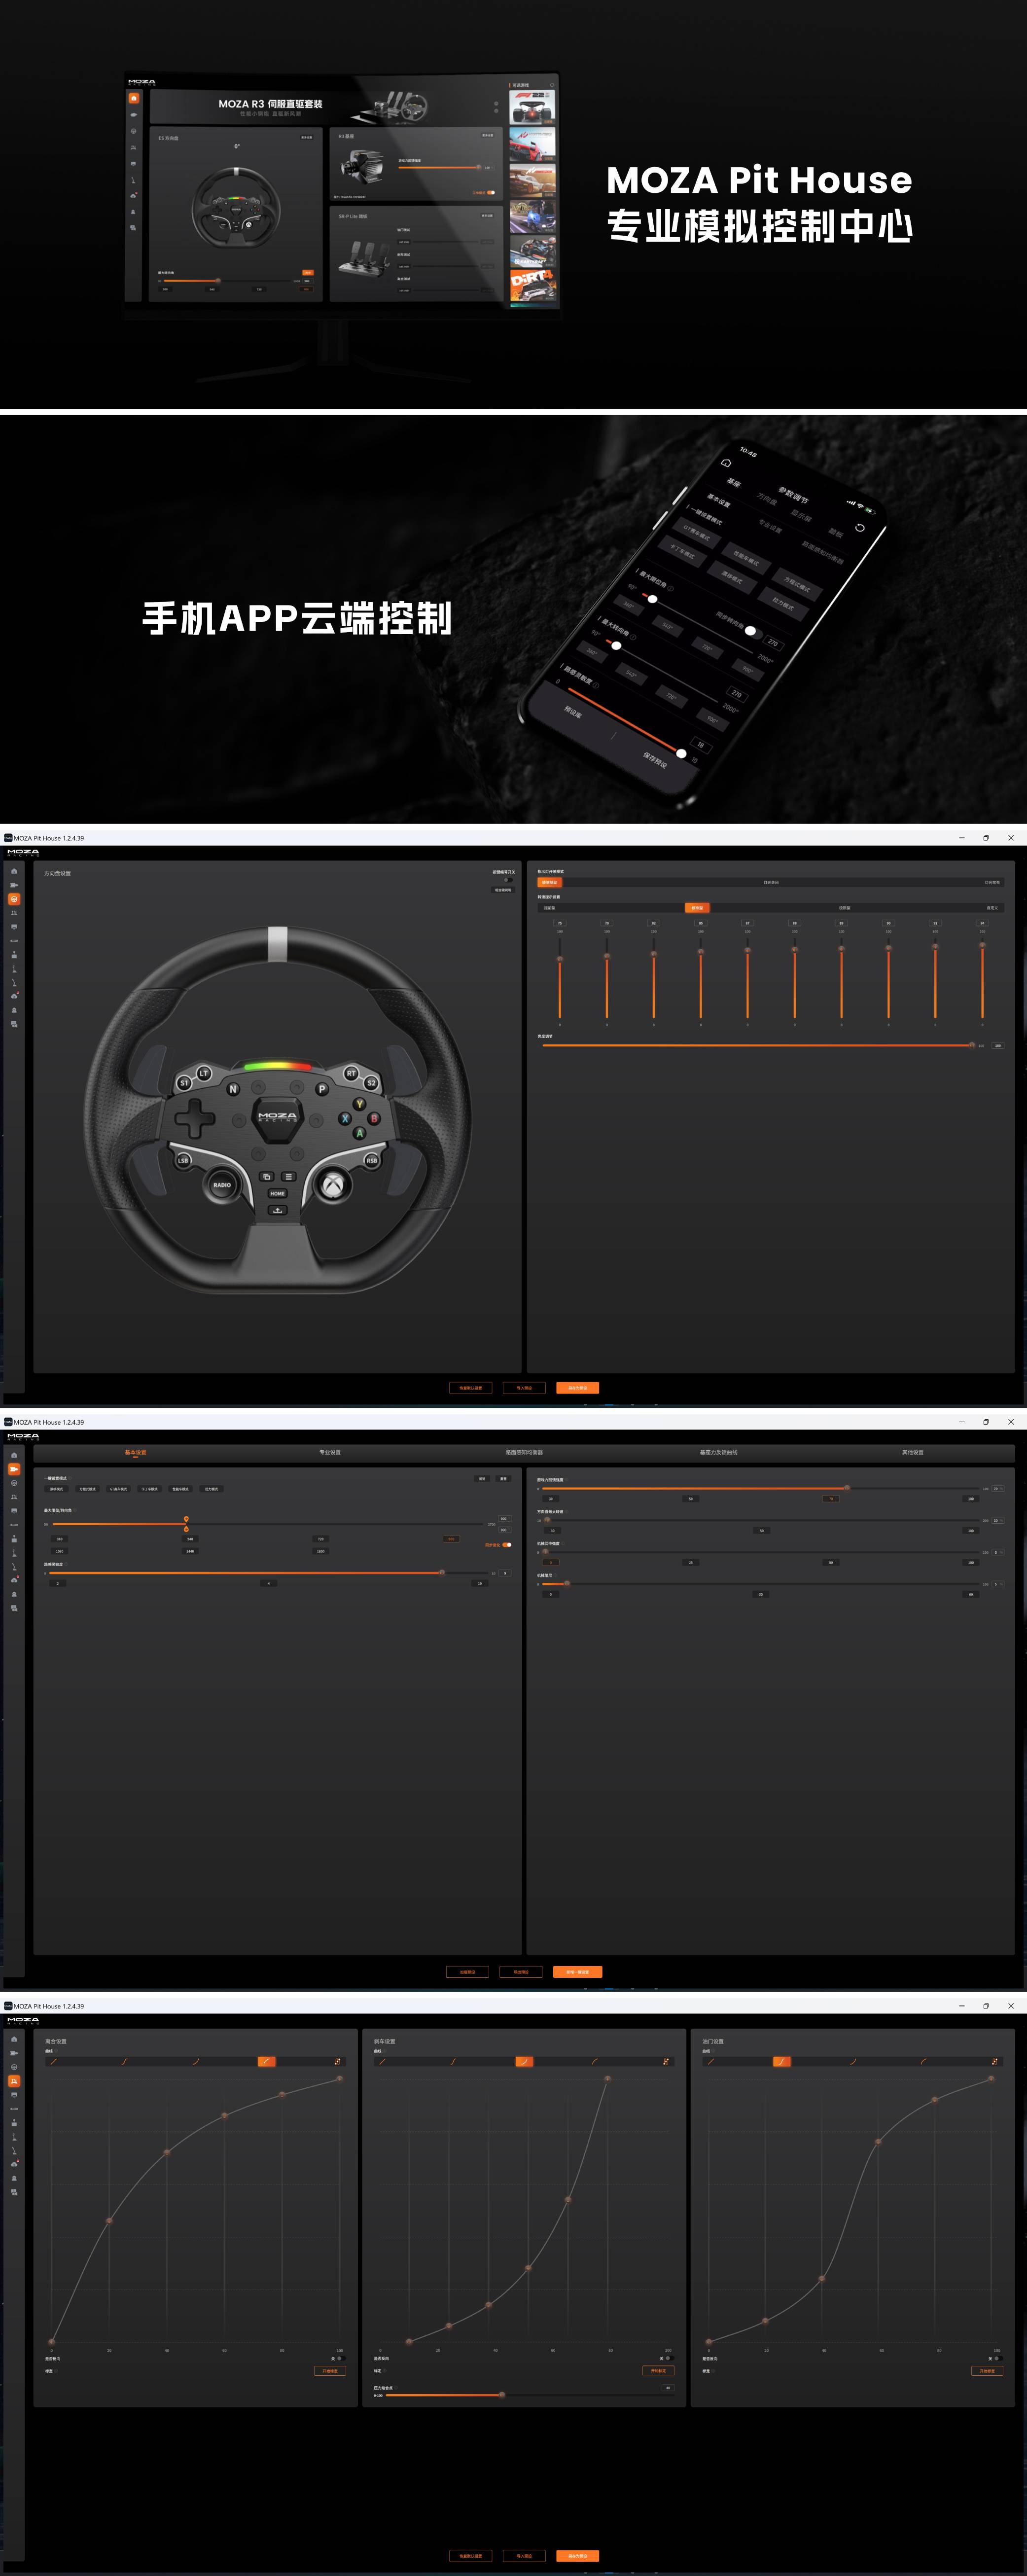Open 其他设置 tab
Image resolution: width=1027 pixels, height=2576 pixels.
click(913, 1452)
